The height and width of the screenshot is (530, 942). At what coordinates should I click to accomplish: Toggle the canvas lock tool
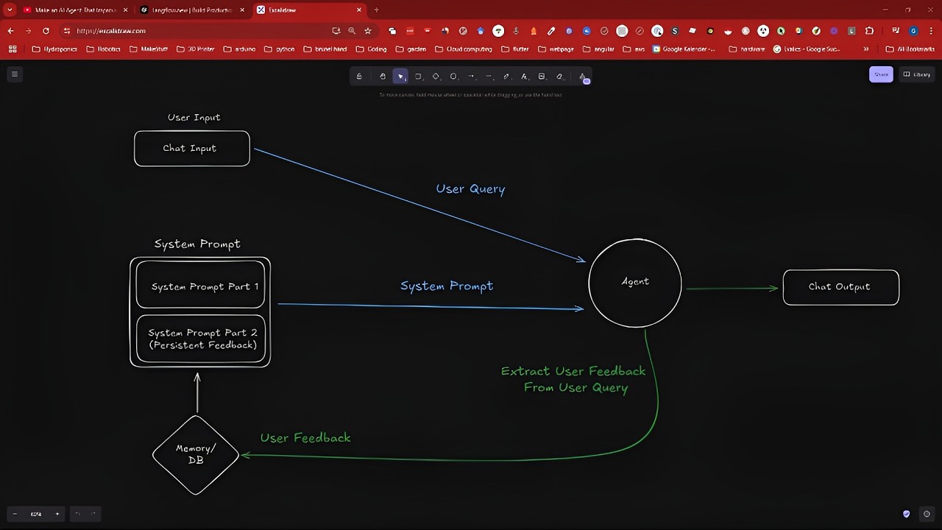click(x=359, y=77)
